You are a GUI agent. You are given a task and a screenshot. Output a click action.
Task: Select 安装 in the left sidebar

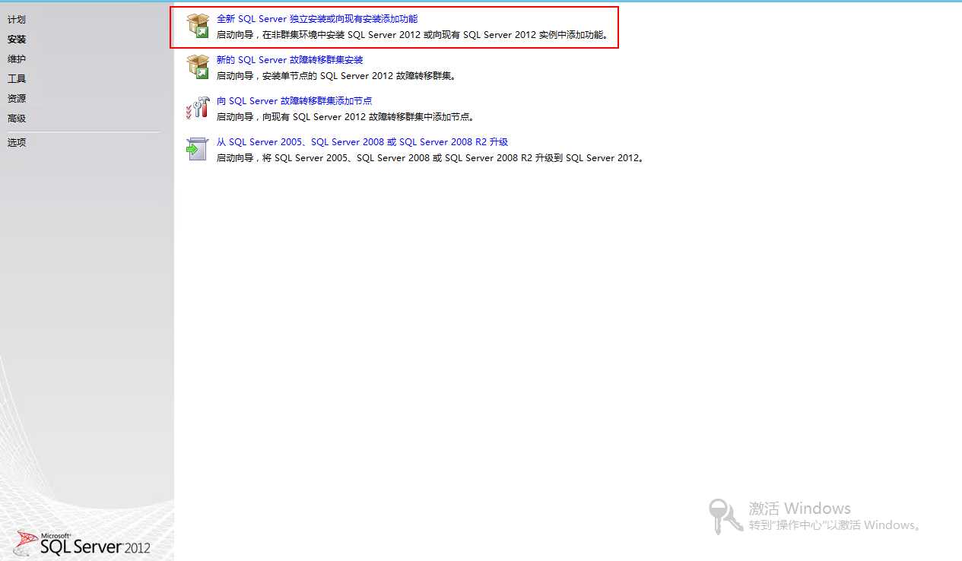click(x=17, y=40)
